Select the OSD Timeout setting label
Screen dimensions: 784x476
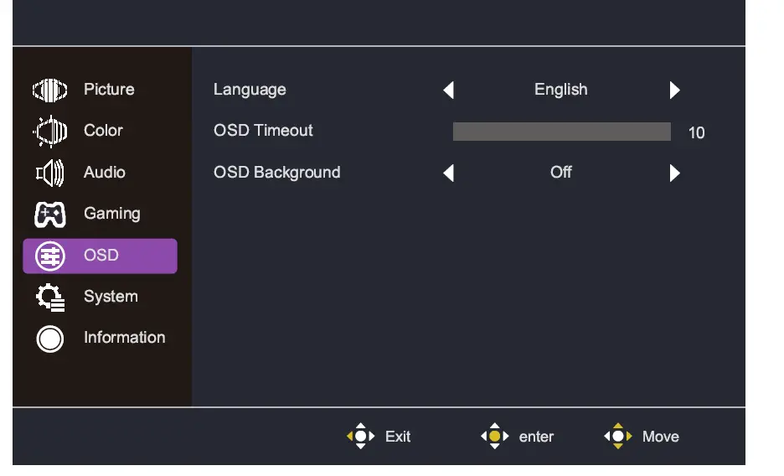263,131
